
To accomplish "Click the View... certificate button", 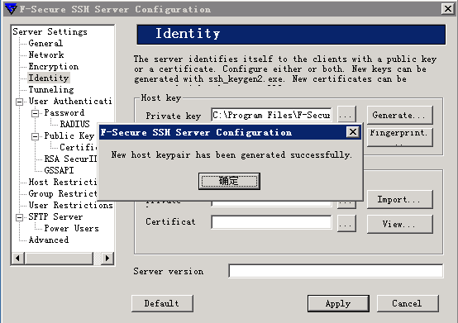I will click(399, 224).
